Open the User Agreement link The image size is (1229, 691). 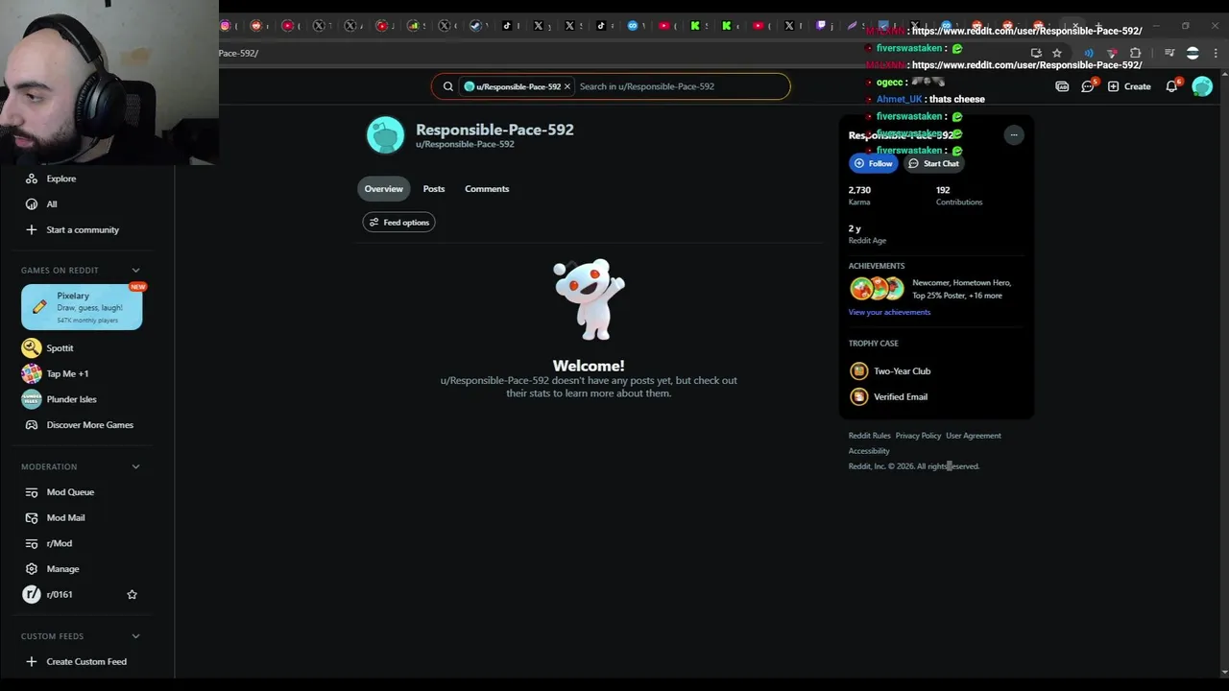point(974,436)
